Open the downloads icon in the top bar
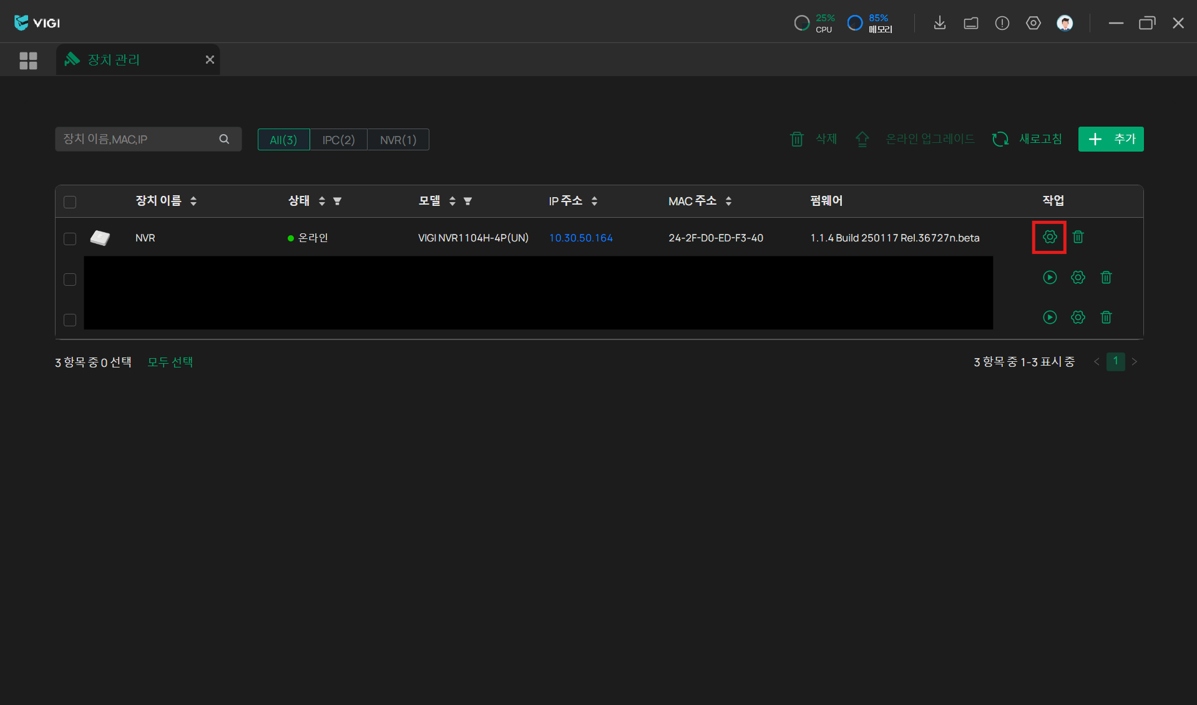The height and width of the screenshot is (705, 1197). [939, 23]
